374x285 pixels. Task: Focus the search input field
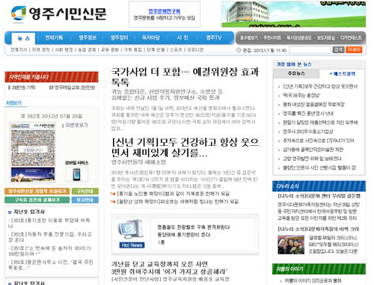click(x=310, y=50)
